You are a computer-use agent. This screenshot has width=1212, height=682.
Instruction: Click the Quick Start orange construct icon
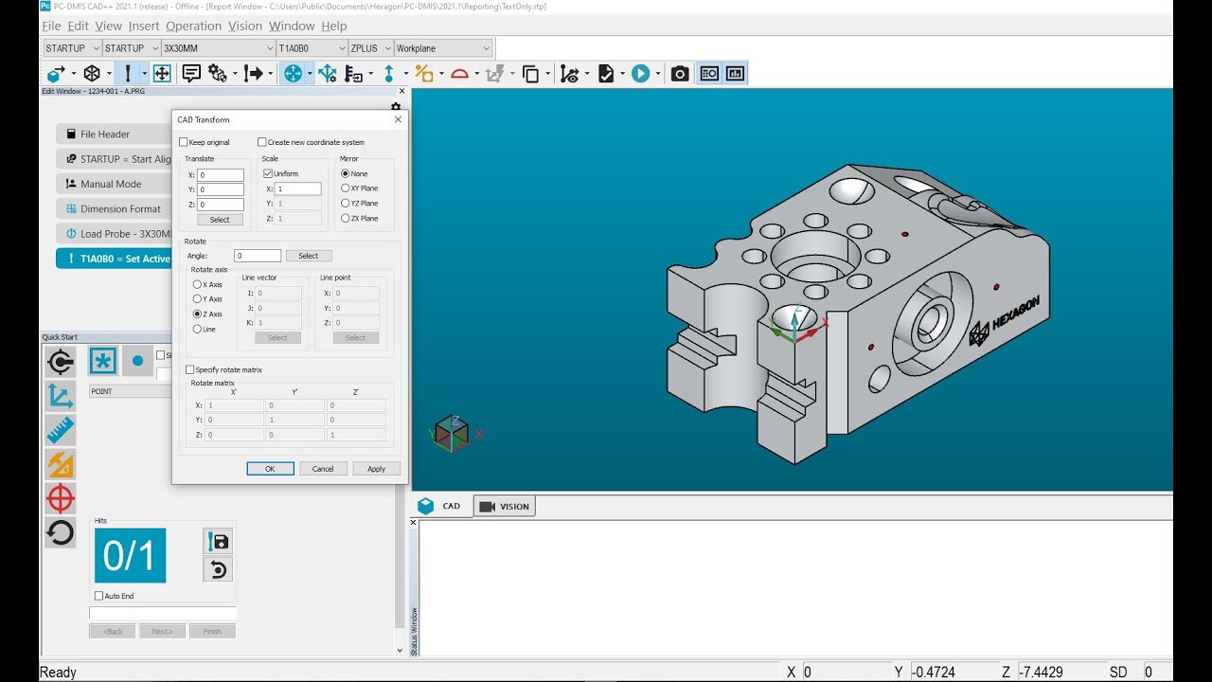click(x=60, y=464)
